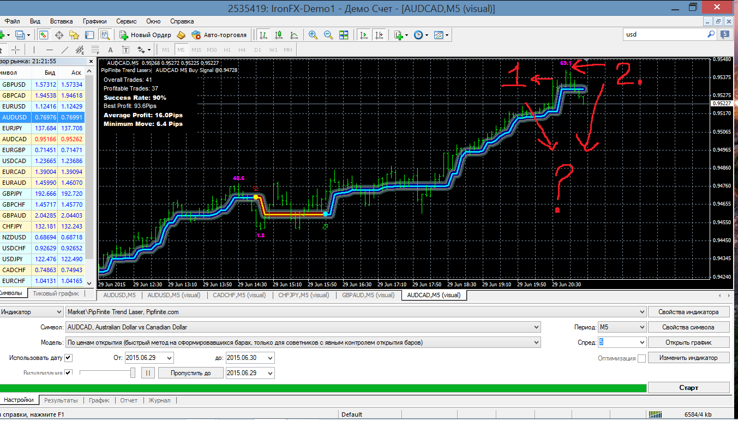Switch chart to candlesticks icon
Screen dimensions: 738x421
[x=279, y=35]
